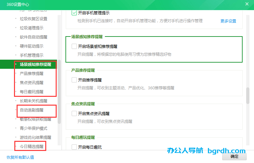Image resolution: width=254 pixels, height=163 pixels.
Task: Open 焦点资讯提醒 in sidebar
Action: [32, 82]
